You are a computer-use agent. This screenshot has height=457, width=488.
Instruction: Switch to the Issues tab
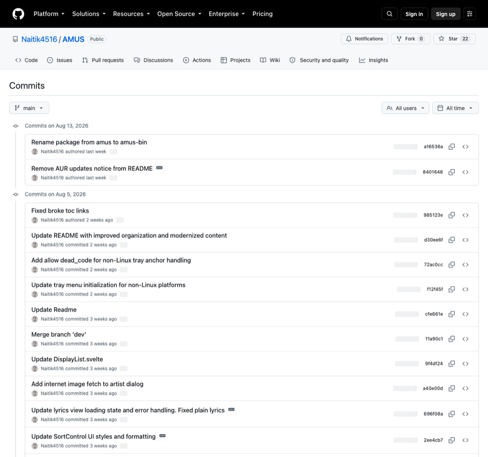(60, 60)
